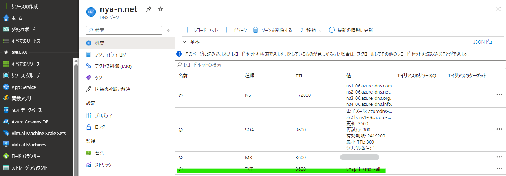This screenshot has height=176, width=506.
Task: Open the App Service icon
Action: tap(6, 87)
